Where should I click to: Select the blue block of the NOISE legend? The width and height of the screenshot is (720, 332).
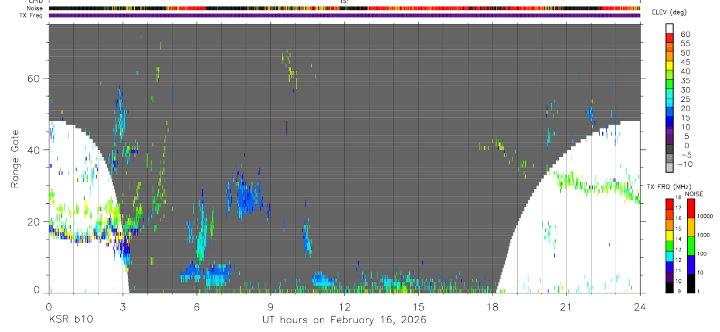691,264
